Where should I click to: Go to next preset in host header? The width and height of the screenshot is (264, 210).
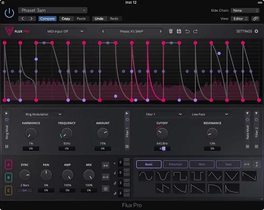click(31, 19)
